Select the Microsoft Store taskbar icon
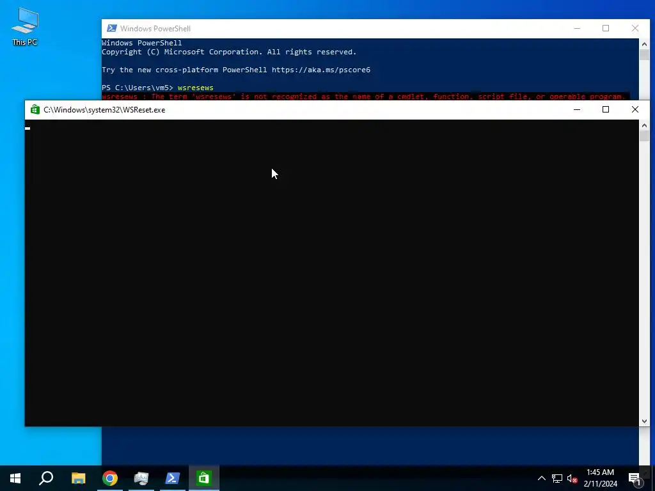655x491 pixels. click(x=204, y=478)
